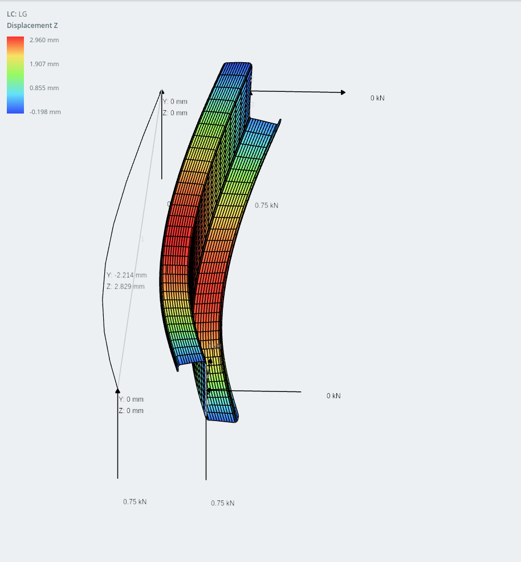Click the 0.855 mm legend label
Image resolution: width=521 pixels, height=562 pixels.
click(x=44, y=88)
